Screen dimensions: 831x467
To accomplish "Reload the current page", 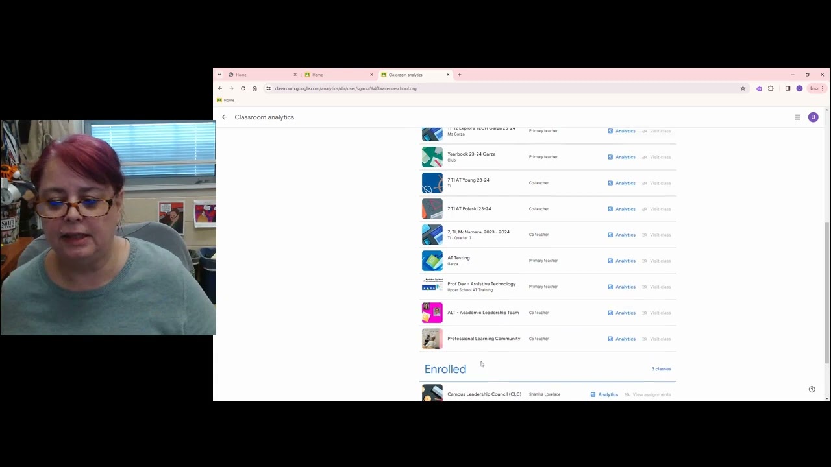I will click(243, 88).
